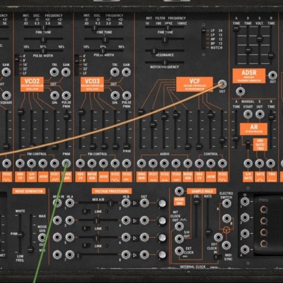This screenshot has width=283, height=283.
Task: Click the orange VOLTAGE PROCESSORS label
Action: coord(112,191)
